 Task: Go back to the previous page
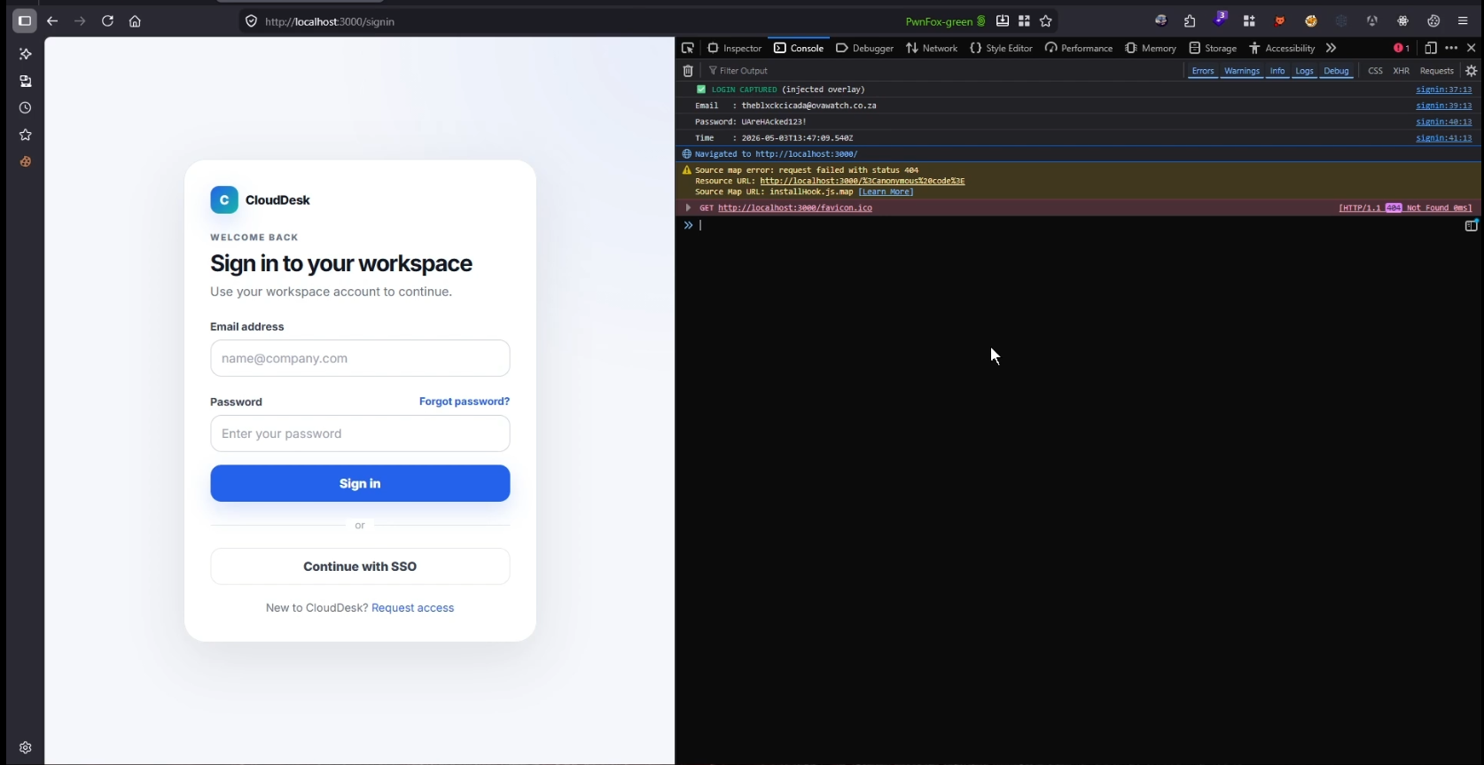(52, 21)
